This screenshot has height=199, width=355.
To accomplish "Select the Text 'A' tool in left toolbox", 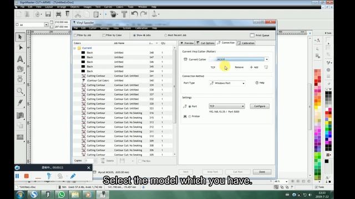I will pyautogui.click(x=20, y=59).
